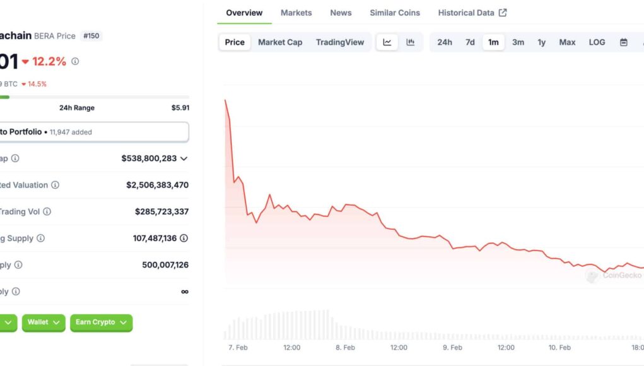Click info icon after 107,487,136 value
The height and width of the screenshot is (366, 644).
pyautogui.click(x=184, y=239)
